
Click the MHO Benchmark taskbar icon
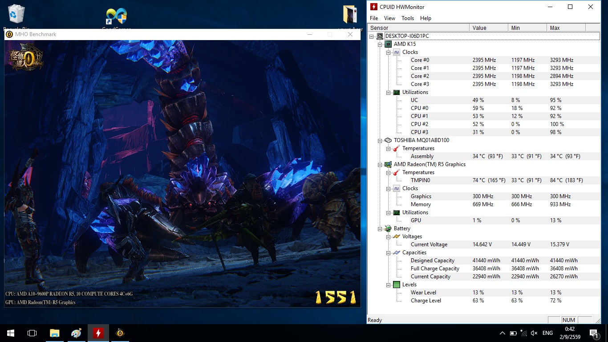(x=120, y=333)
